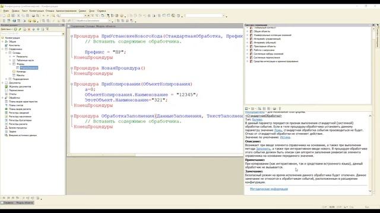Select the Журналы документов tree item
The image size is (380, 213).
(x=20, y=86)
